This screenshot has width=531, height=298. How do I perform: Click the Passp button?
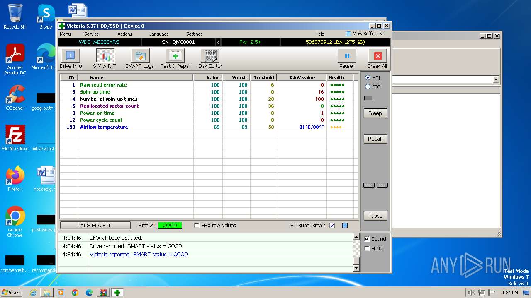(375, 216)
